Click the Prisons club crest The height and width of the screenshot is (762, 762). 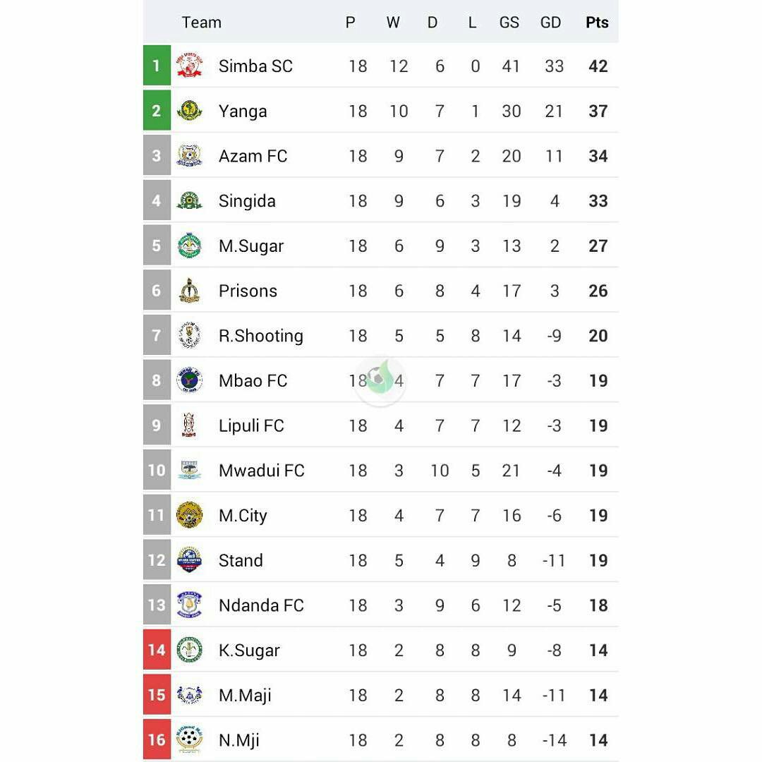pyautogui.click(x=189, y=291)
